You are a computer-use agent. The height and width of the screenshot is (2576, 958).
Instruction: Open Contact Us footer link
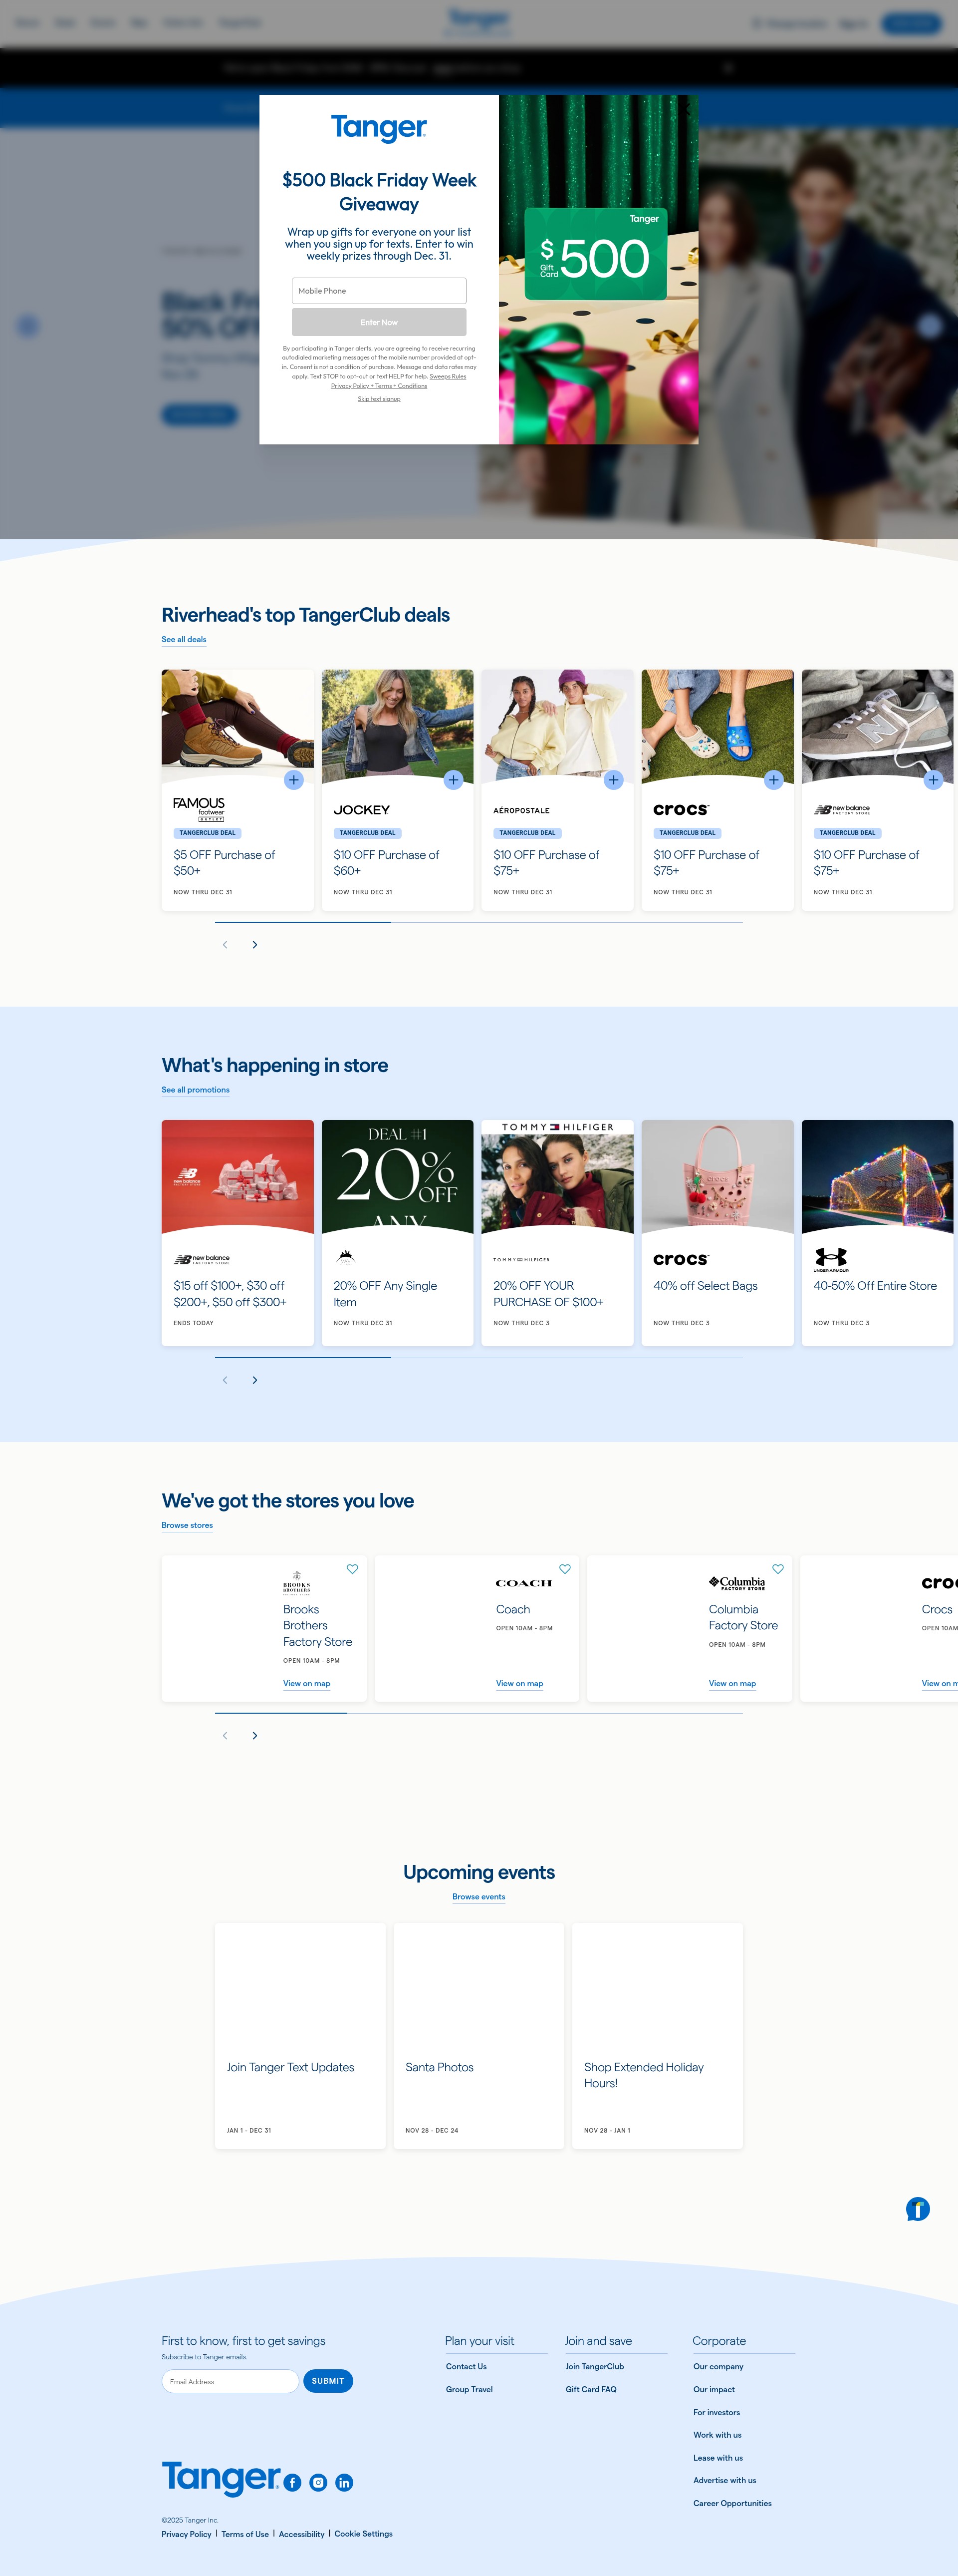click(467, 2367)
